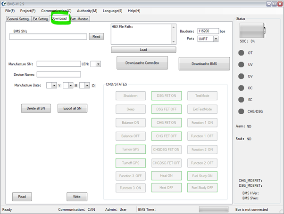
Task: Click Download to BMS button
Action: pos(204,63)
